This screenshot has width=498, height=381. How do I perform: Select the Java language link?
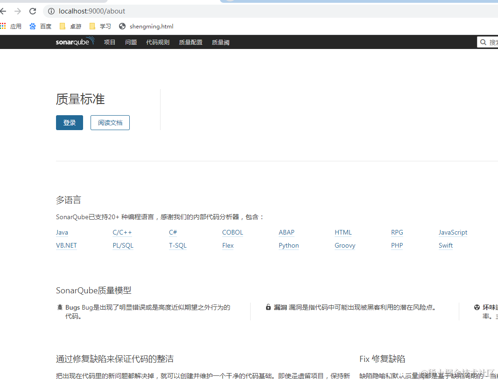62,232
